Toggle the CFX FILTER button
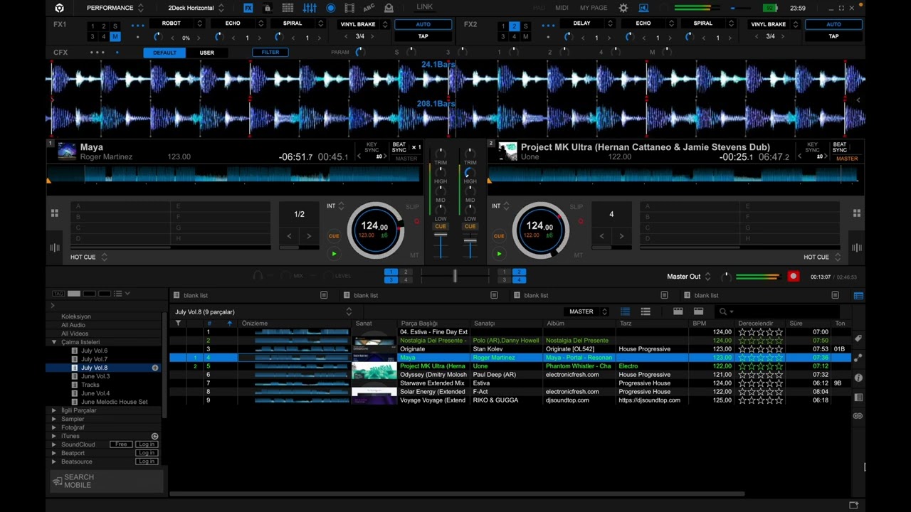The width and height of the screenshot is (911, 512). click(x=270, y=52)
